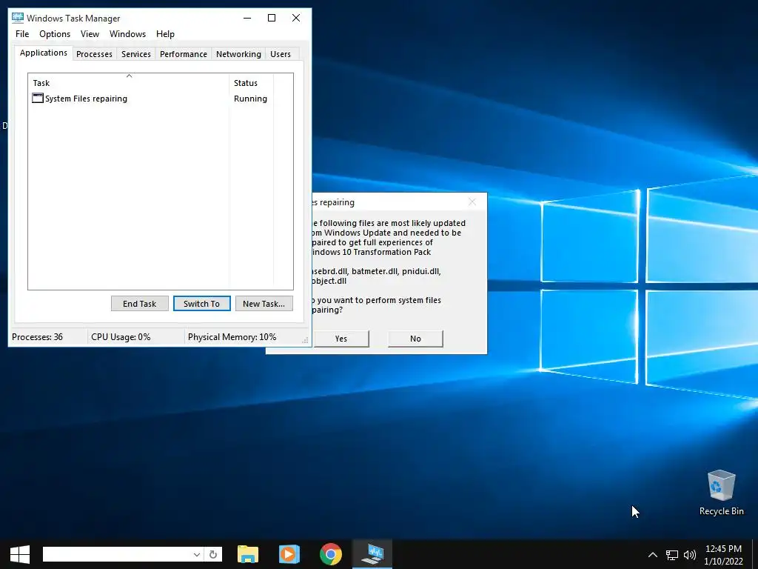This screenshot has height=569, width=758.
Task: Click No in the System Files repairing dialog
Action: [x=415, y=339]
